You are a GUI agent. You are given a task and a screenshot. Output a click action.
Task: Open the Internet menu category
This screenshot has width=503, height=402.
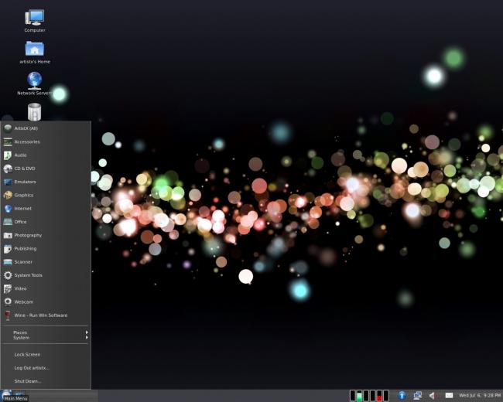46,209
